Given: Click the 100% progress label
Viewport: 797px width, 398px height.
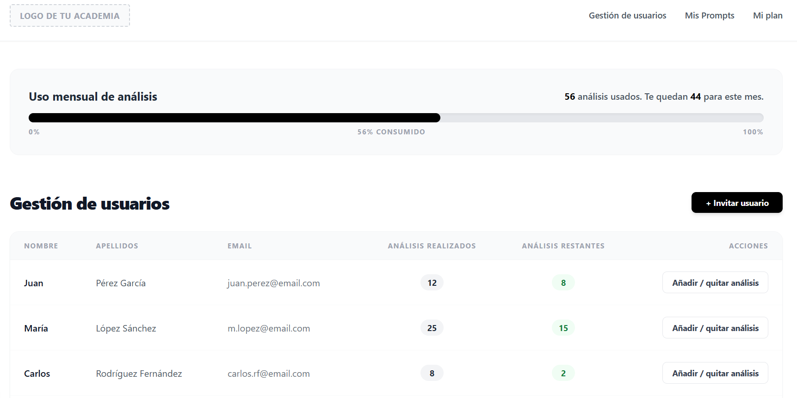Looking at the screenshot, I should (x=753, y=132).
